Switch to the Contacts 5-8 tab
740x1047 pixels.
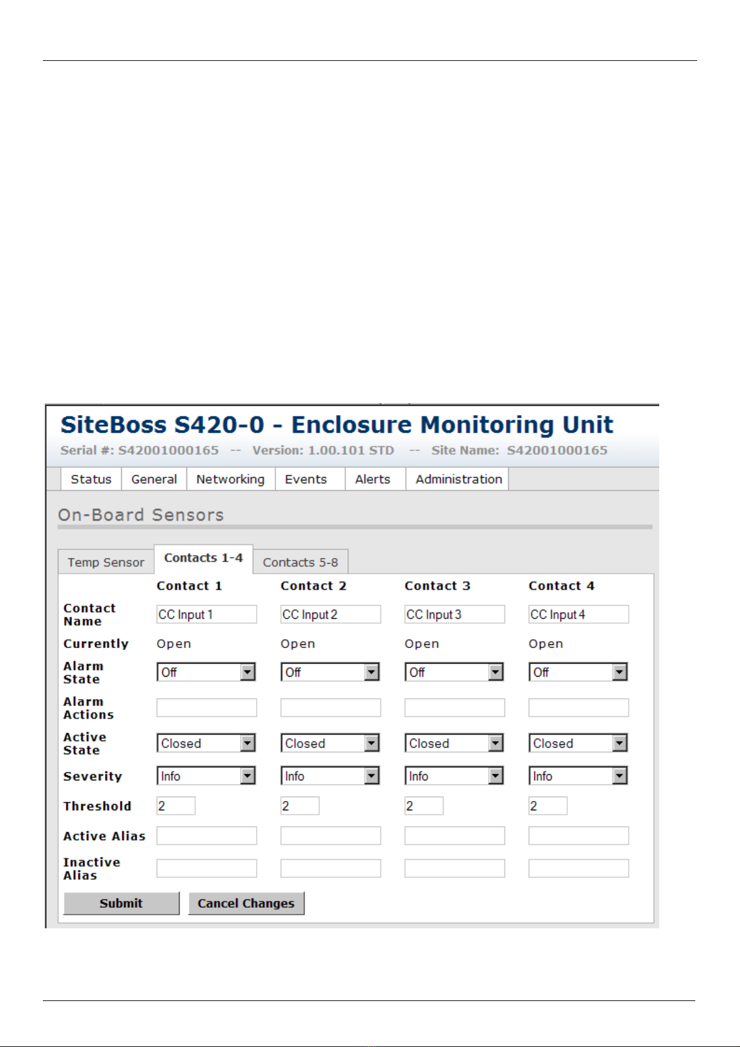[300, 562]
